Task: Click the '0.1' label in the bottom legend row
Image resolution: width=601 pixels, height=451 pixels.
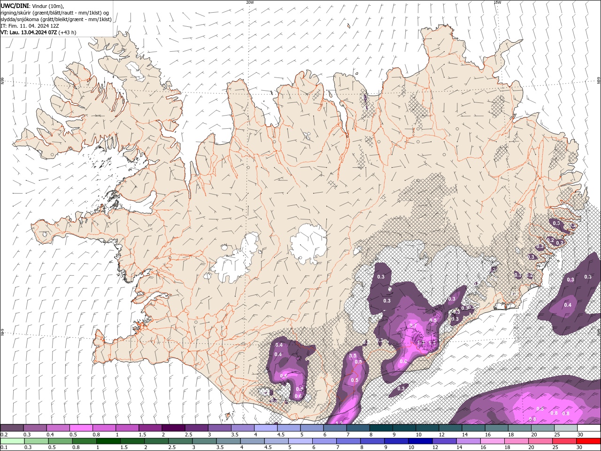Action: click(3, 448)
